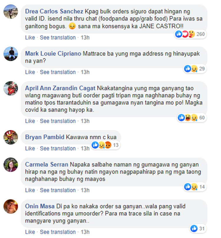The height and width of the screenshot is (238, 221).
Task: Open Carmela Serran's profile picture
Action: click(11, 165)
